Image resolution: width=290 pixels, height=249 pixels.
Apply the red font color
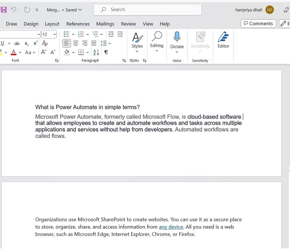[x=14, y=52]
